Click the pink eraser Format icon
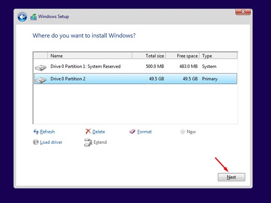Screen dimensions: 271x203 click(132, 132)
